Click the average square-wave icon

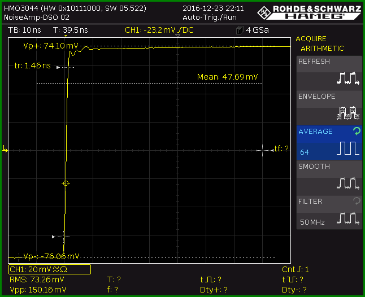(x=348, y=148)
